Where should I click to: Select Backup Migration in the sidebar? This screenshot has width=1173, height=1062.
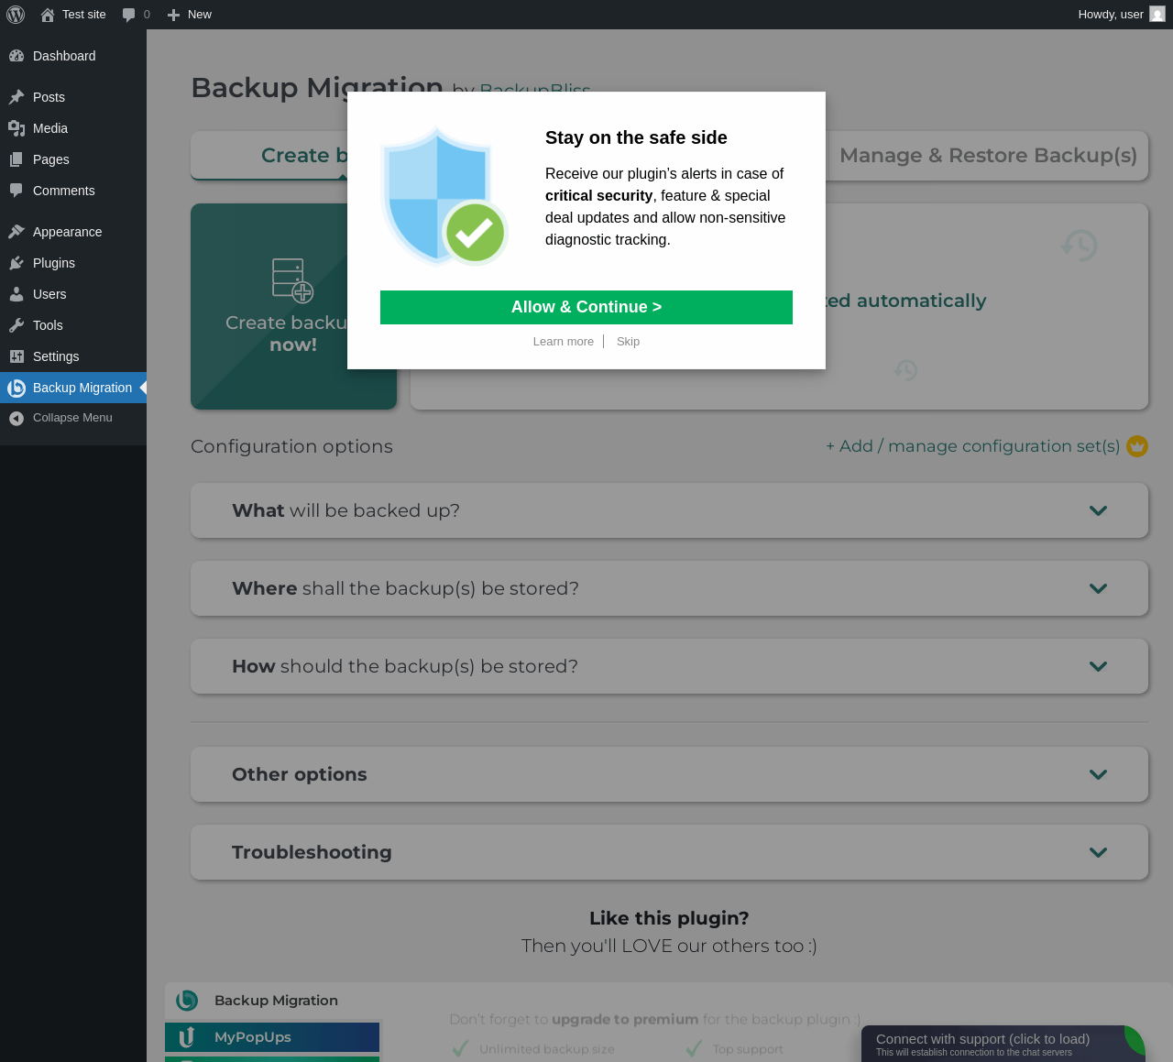click(x=73, y=388)
